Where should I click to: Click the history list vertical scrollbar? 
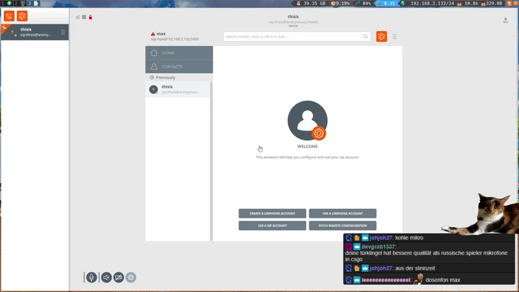click(211, 161)
